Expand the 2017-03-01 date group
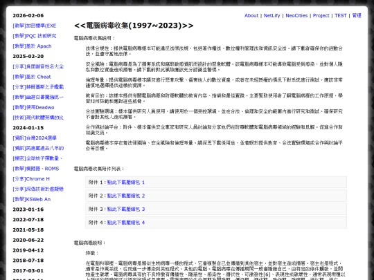Screen dimensions: 374x280 (28, 271)
